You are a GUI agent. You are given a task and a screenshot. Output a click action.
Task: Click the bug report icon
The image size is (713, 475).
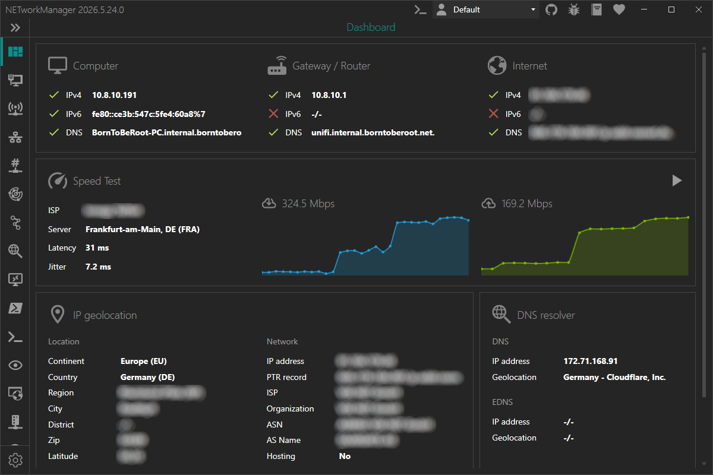pos(574,9)
